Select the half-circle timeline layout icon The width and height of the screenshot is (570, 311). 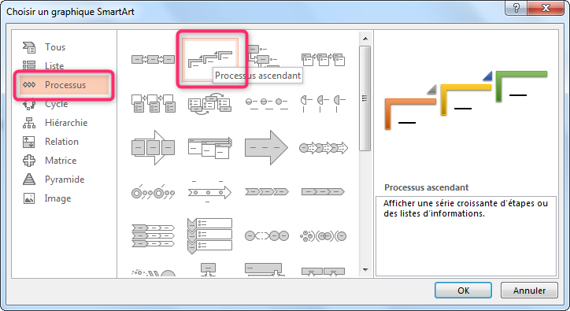(x=323, y=104)
